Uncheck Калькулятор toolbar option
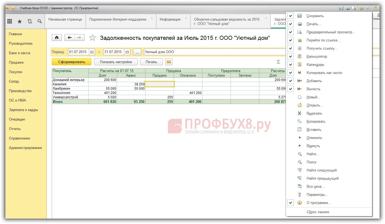Screen dimensions: 385x224 click(x=290, y=56)
